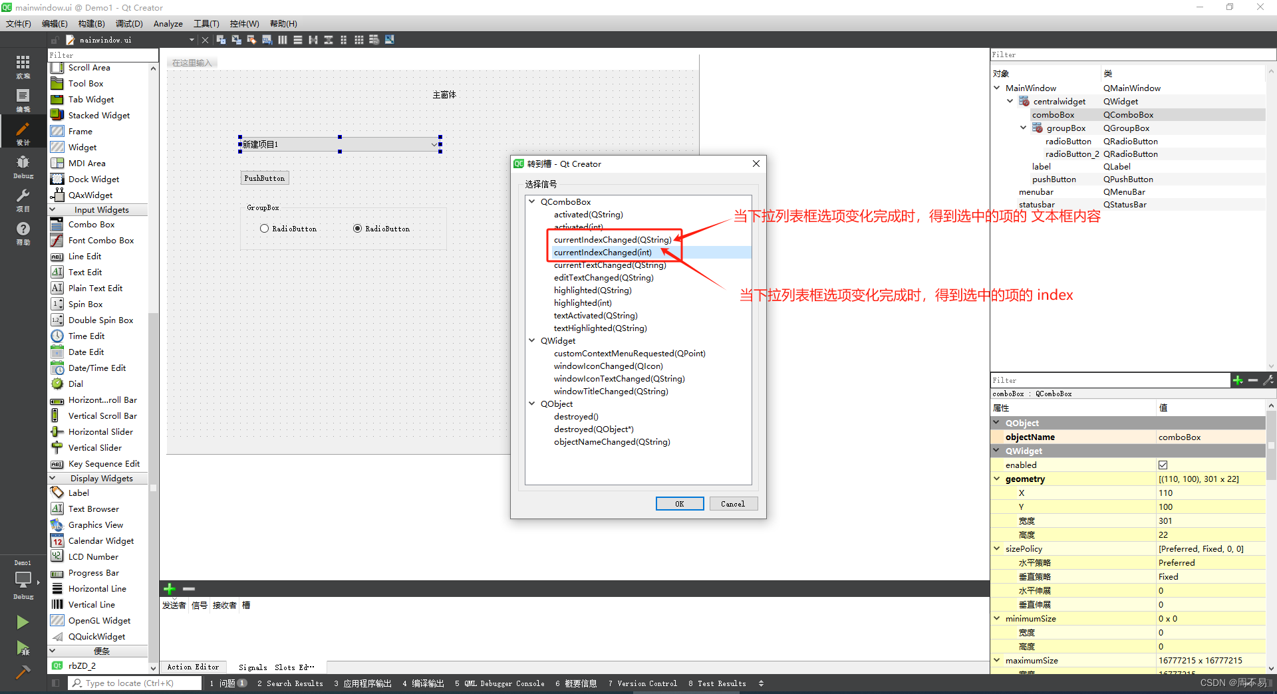Collapse the sizePolicy property group
Image resolution: width=1277 pixels, height=694 pixels.
(997, 548)
